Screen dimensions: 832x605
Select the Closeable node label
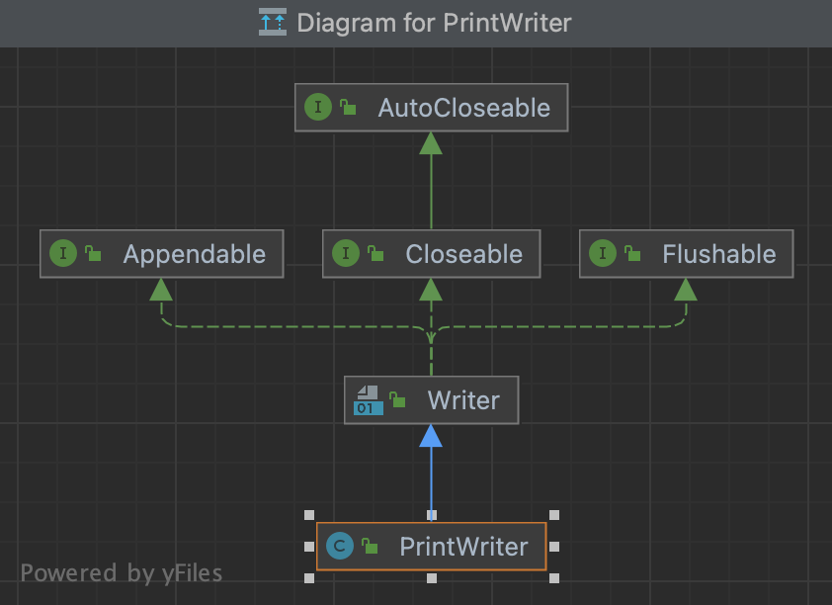(x=463, y=254)
